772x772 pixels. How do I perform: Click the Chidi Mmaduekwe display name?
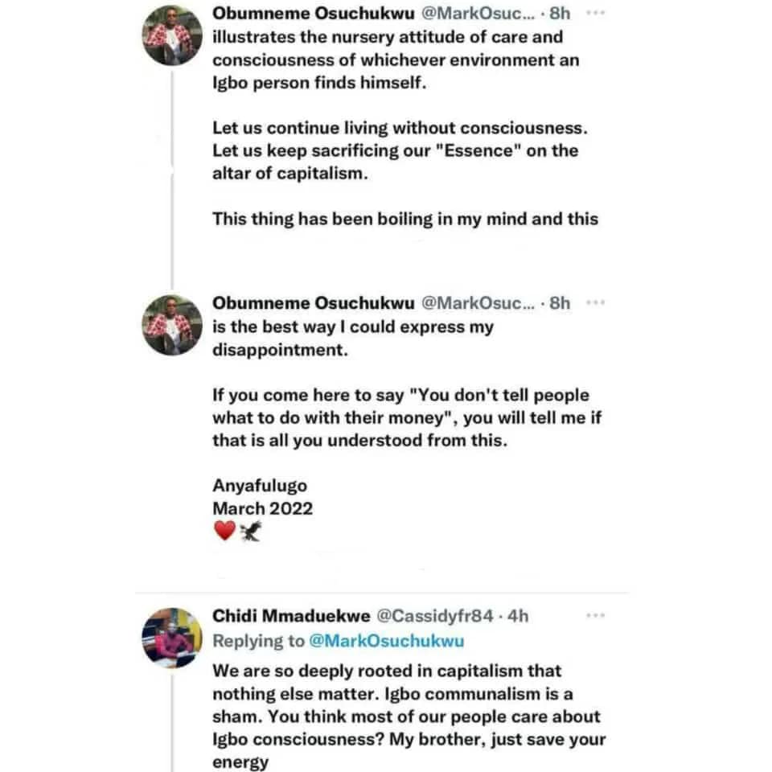pyautogui.click(x=289, y=616)
